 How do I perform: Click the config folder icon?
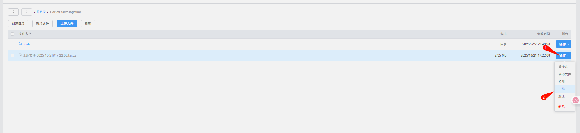(x=20, y=44)
